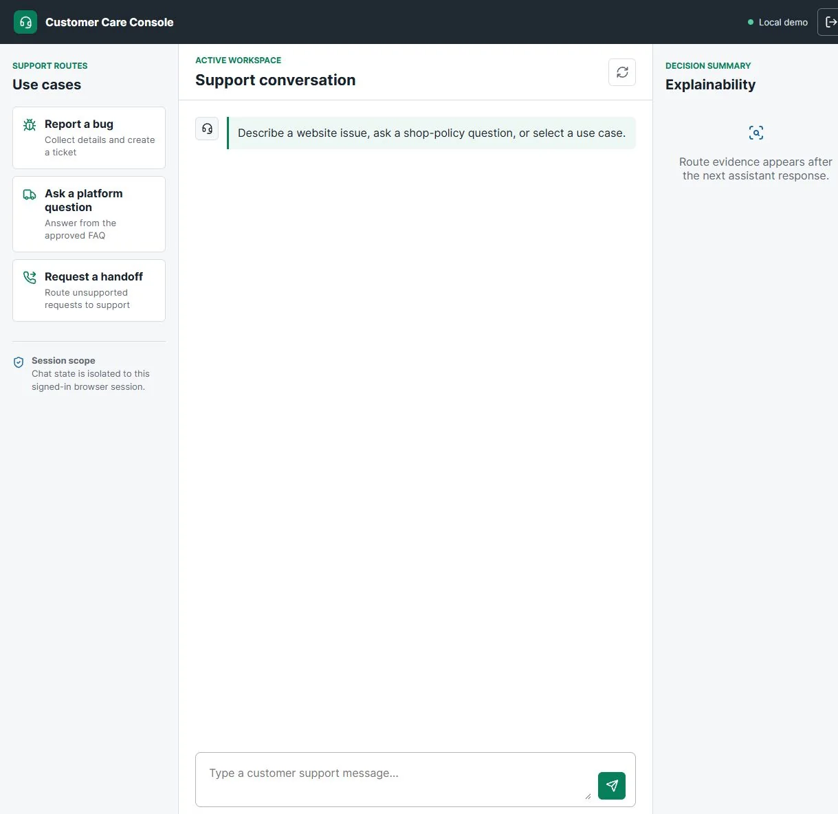Click the sign-out icon in top bar
The width and height of the screenshot is (838, 814).
[x=830, y=22]
